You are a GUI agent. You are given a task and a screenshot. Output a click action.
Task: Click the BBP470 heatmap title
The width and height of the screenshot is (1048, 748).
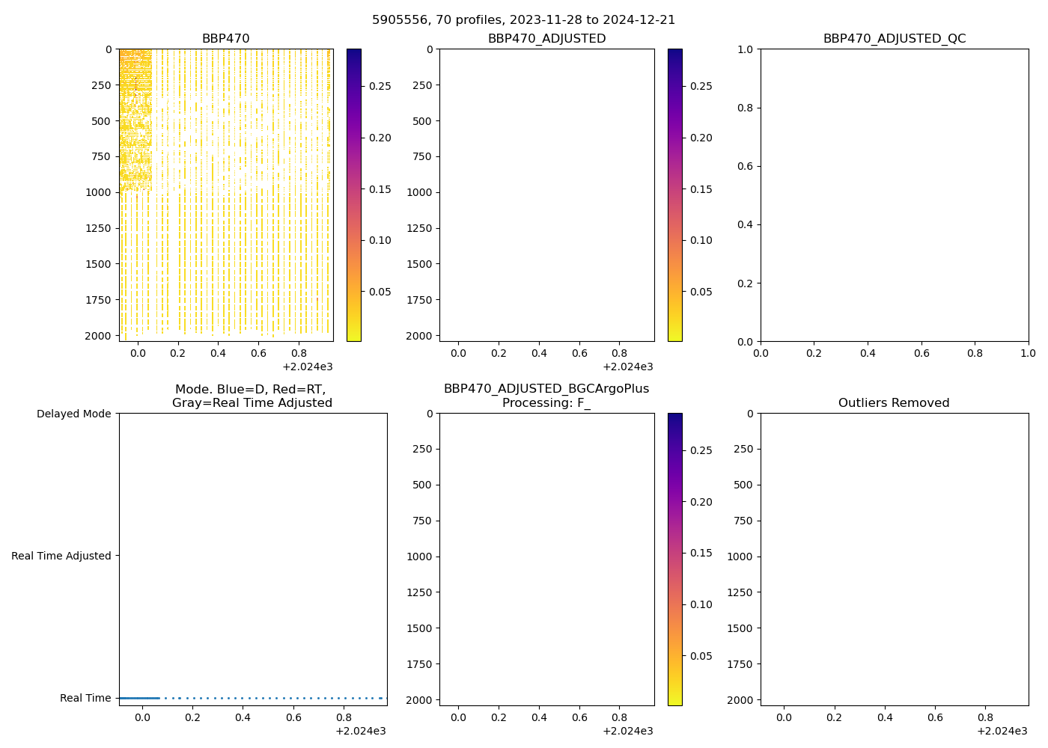point(225,39)
